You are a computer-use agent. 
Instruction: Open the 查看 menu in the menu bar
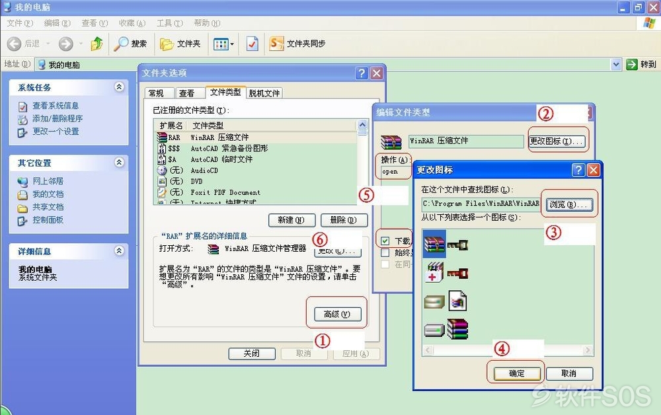click(95, 23)
